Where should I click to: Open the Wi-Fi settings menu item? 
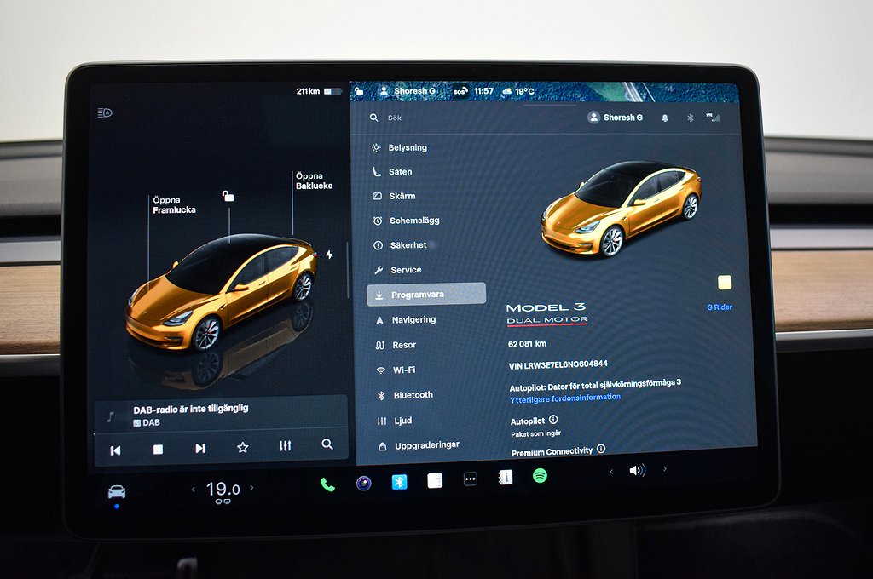pos(404,370)
